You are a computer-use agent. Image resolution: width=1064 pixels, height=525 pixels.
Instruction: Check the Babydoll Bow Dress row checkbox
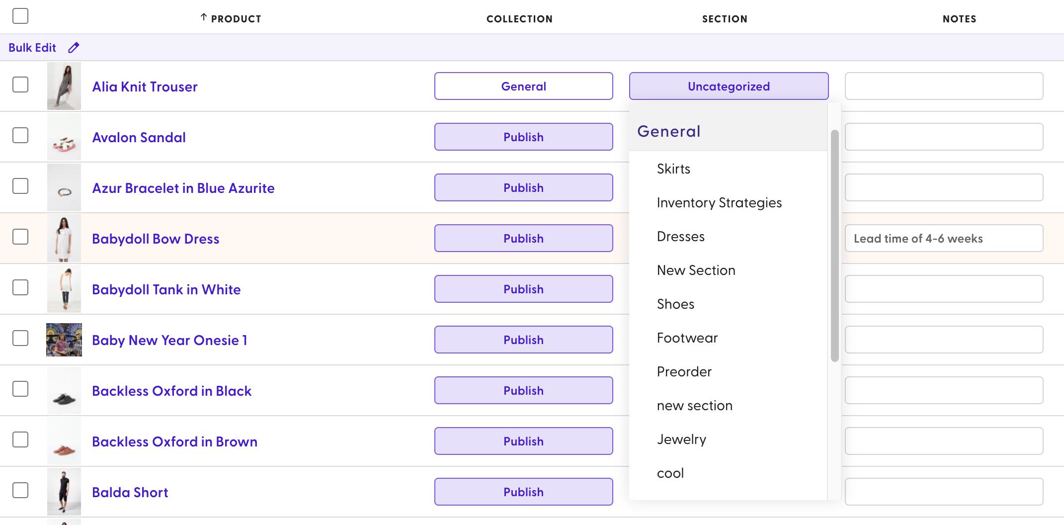pos(20,237)
